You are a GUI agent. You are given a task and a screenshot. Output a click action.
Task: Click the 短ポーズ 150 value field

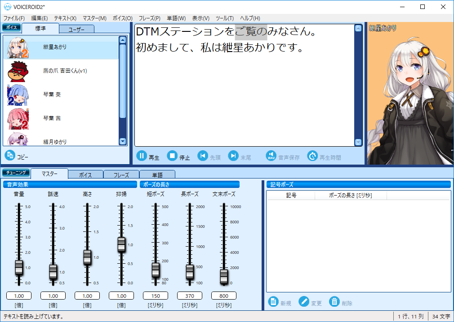[x=156, y=296]
